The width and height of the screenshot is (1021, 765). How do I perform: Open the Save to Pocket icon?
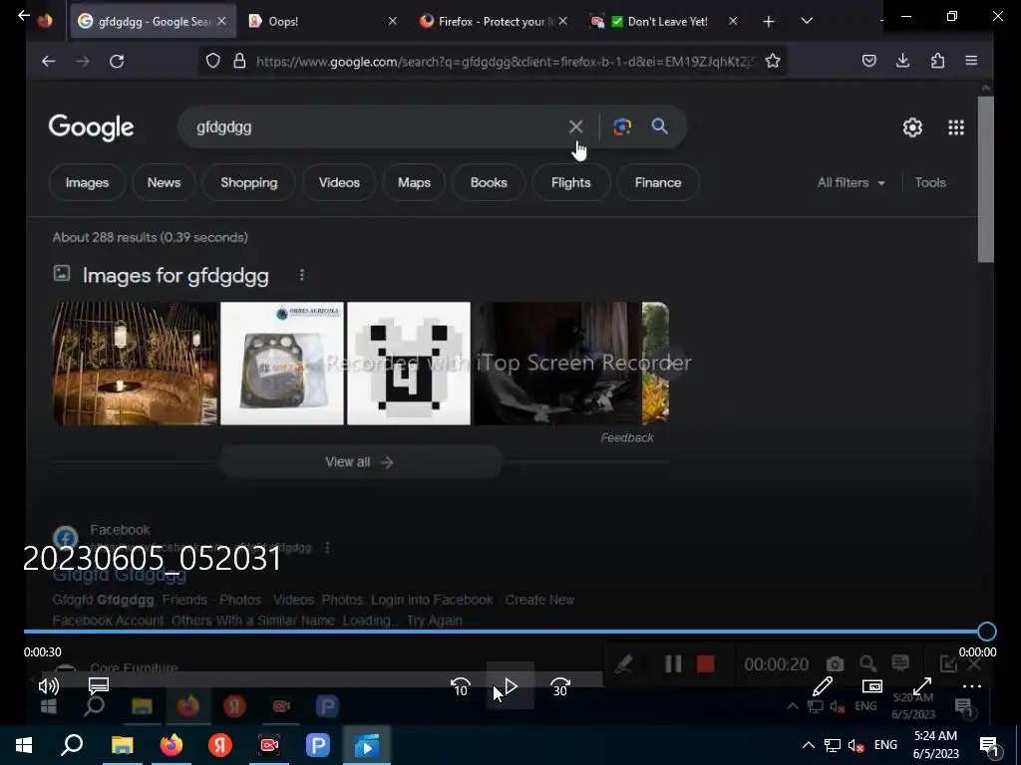pos(868,61)
